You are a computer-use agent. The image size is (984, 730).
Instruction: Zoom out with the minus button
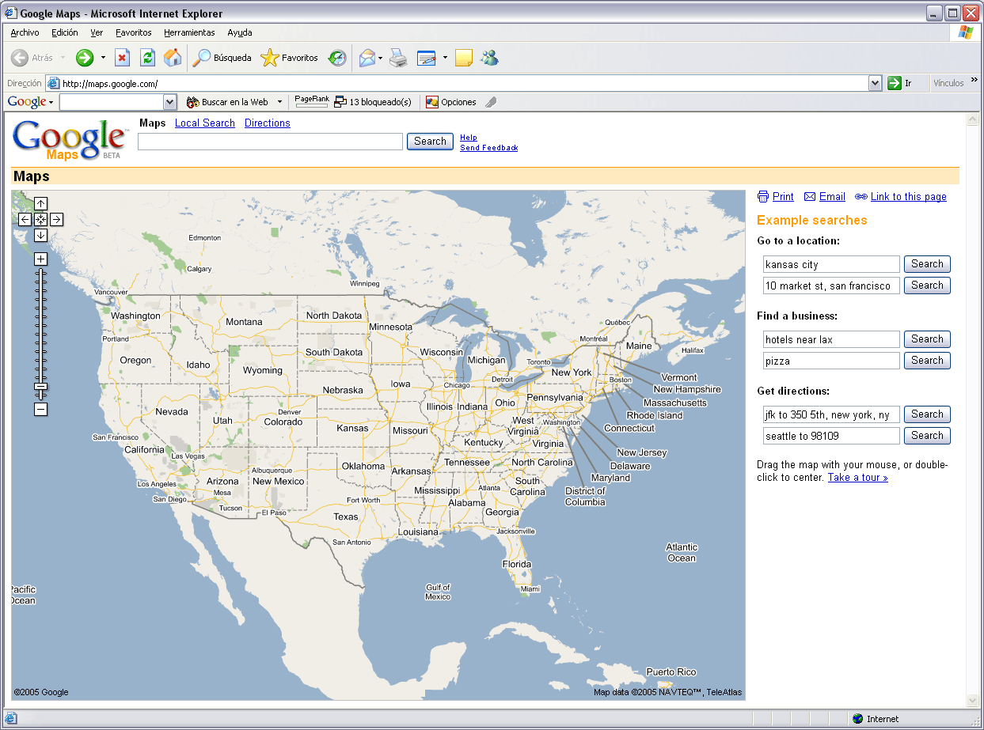[41, 410]
